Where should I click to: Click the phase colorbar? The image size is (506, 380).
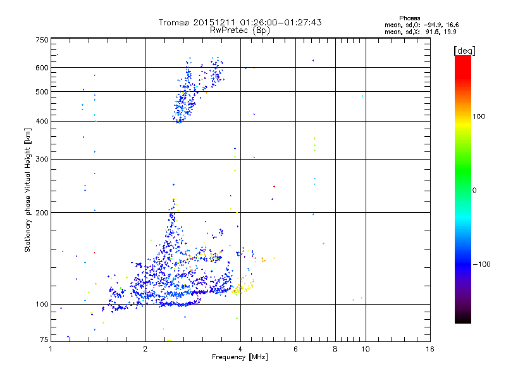(463, 189)
